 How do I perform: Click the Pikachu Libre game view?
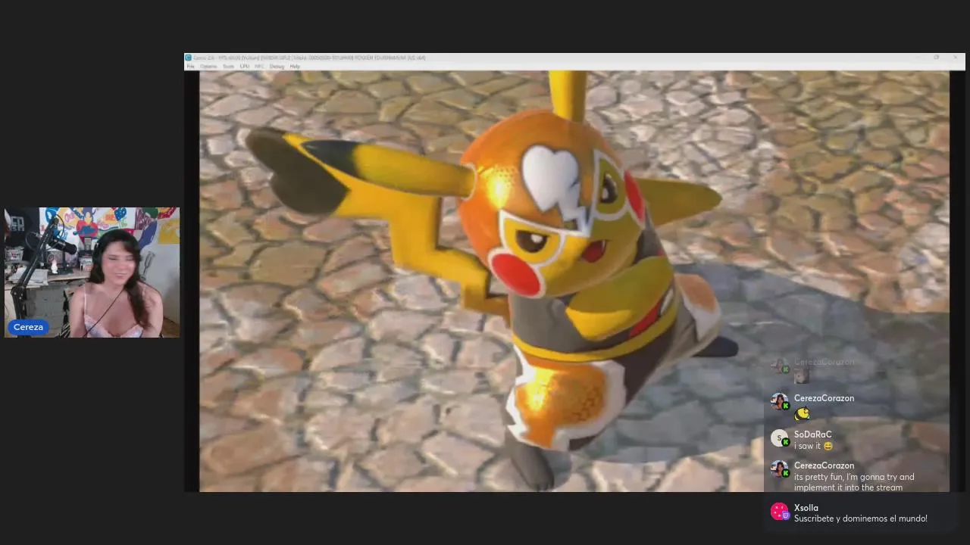click(574, 281)
